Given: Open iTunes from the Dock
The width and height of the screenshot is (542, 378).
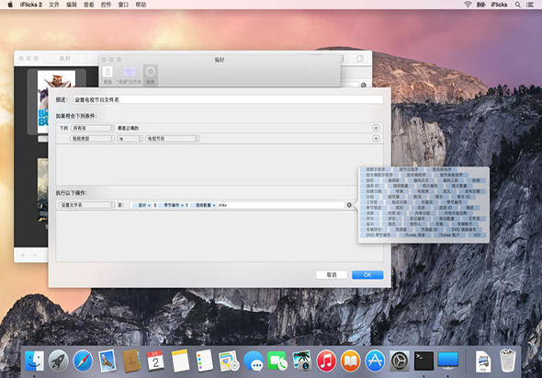Looking at the screenshot, I should (326, 361).
